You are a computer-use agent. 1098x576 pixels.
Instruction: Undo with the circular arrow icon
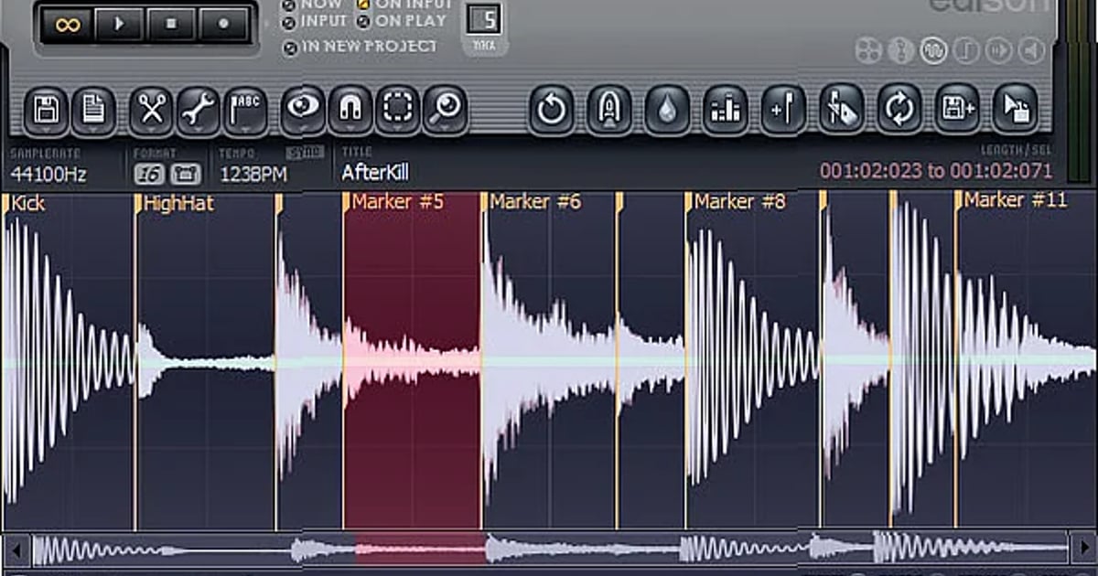[551, 108]
